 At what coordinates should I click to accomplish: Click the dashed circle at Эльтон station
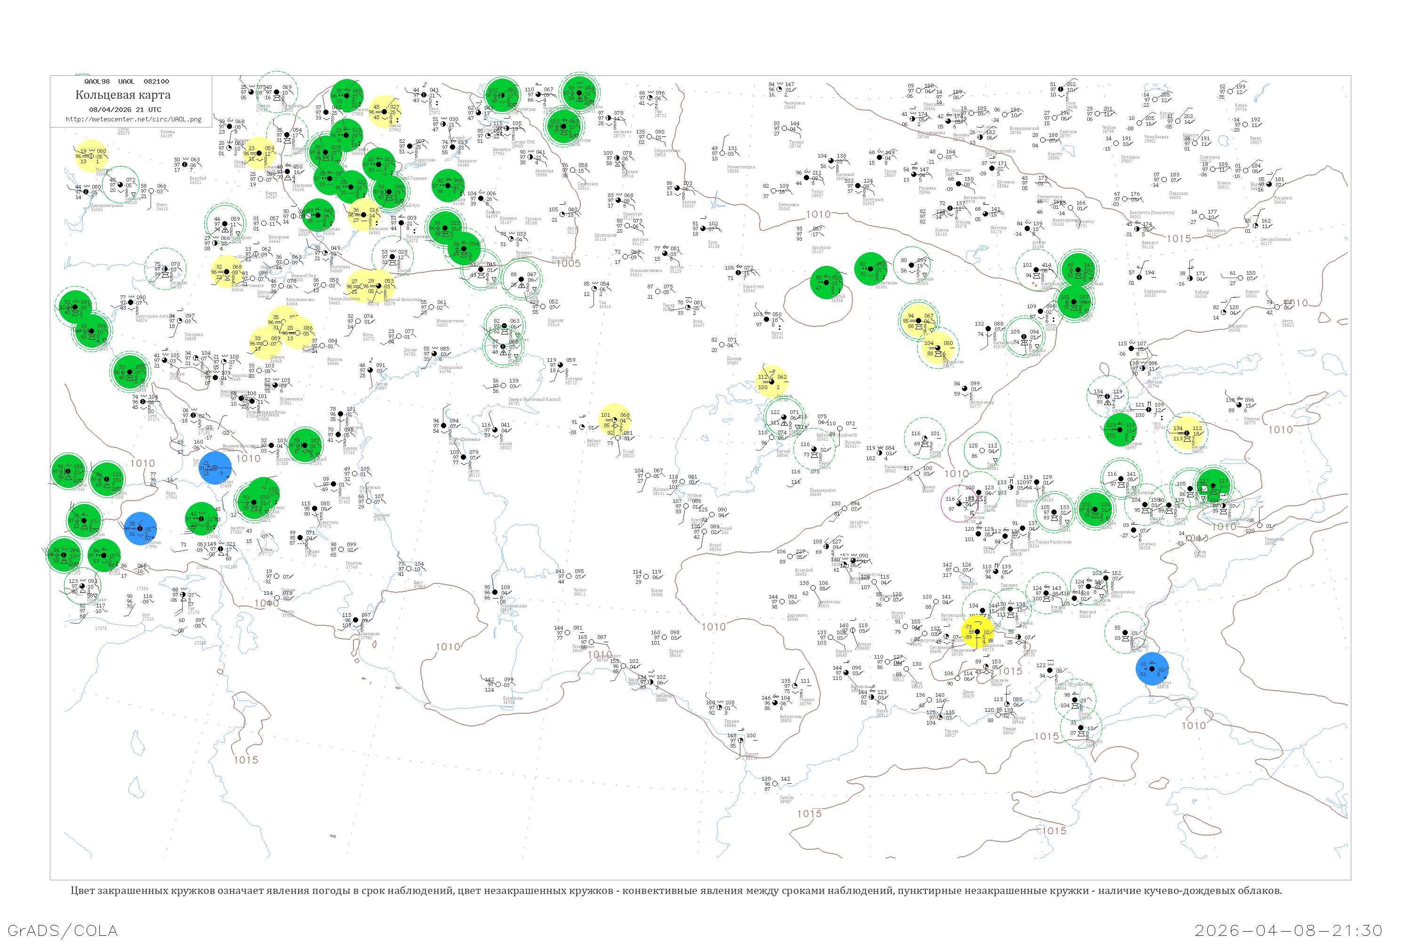[x=393, y=257]
